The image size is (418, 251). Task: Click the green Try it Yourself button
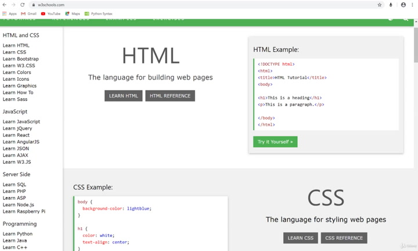(275, 142)
